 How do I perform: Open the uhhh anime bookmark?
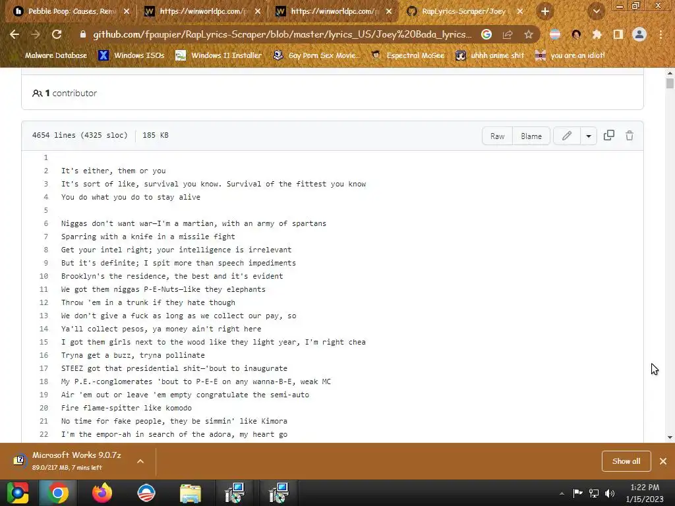point(490,55)
